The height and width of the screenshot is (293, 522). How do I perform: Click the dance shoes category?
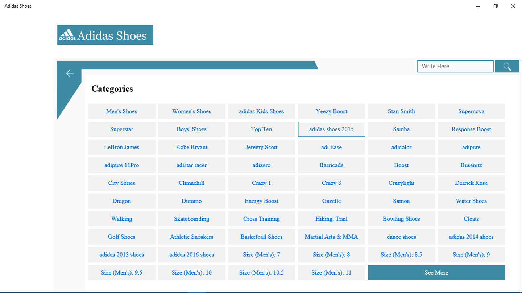point(402,237)
